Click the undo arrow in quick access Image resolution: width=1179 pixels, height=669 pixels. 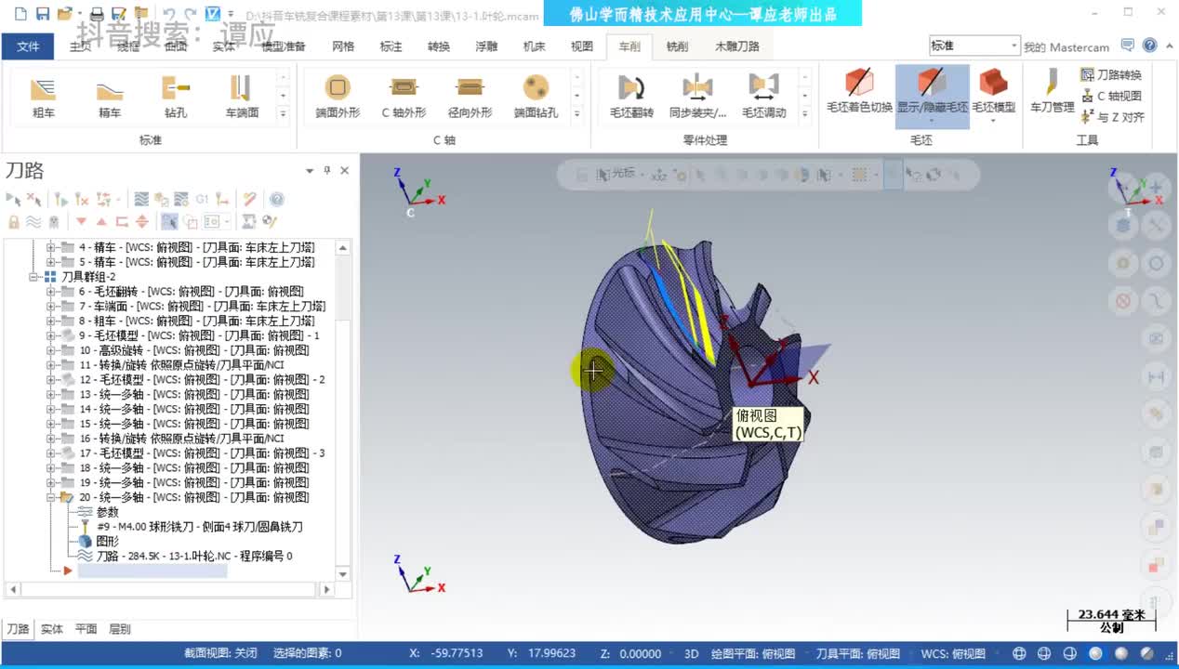168,14
